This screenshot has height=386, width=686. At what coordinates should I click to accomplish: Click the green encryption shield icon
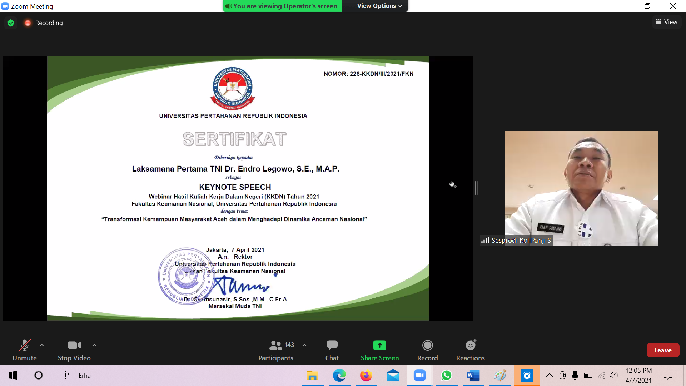click(x=11, y=23)
